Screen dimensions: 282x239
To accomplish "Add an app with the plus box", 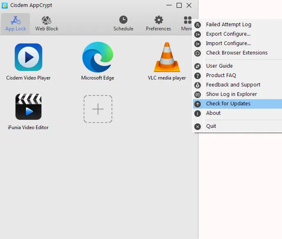I will point(98,109).
